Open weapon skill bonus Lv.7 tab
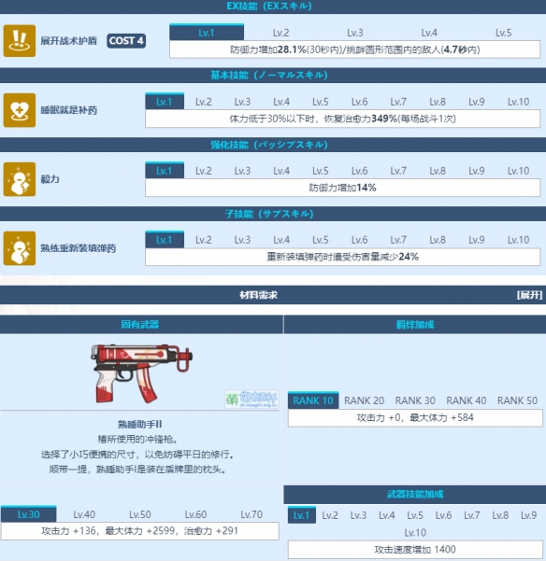 point(472,515)
